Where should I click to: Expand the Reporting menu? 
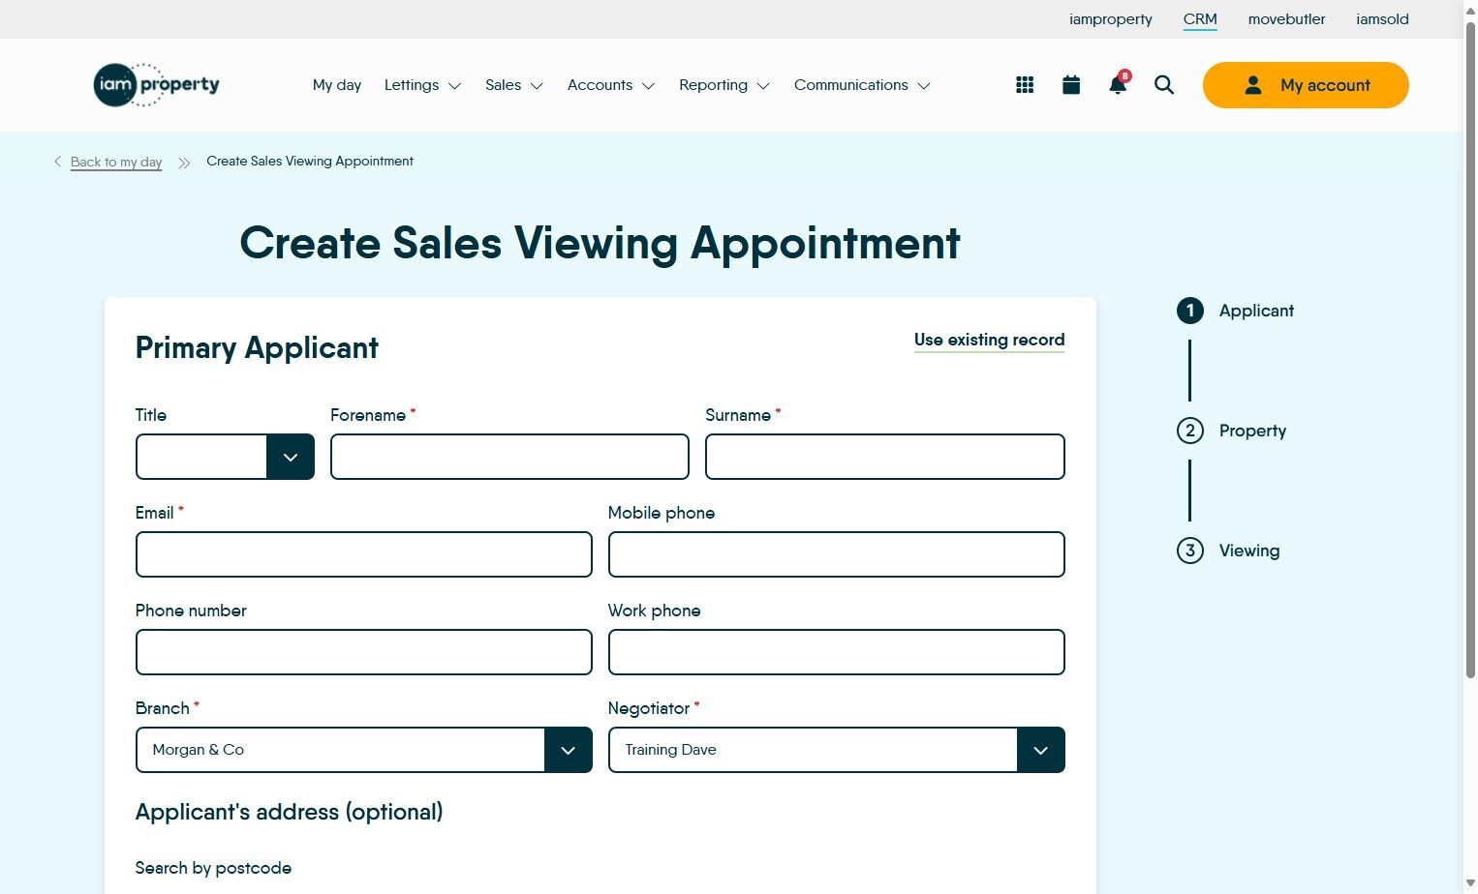pyautogui.click(x=724, y=85)
